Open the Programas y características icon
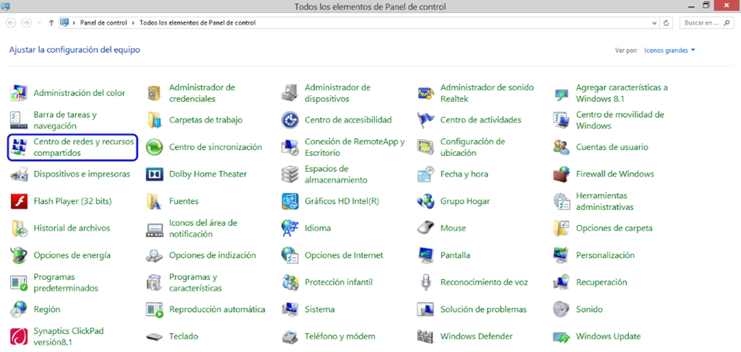741x352 pixels. pos(154,282)
